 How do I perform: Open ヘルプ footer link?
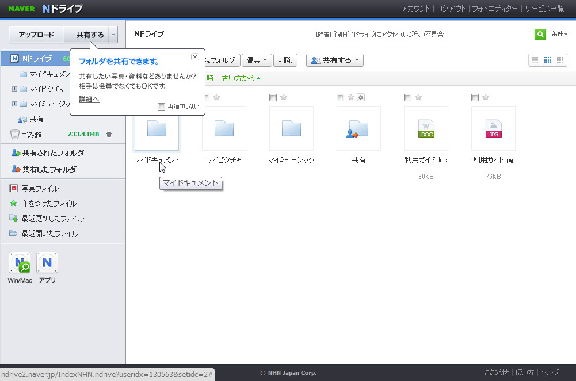550,372
